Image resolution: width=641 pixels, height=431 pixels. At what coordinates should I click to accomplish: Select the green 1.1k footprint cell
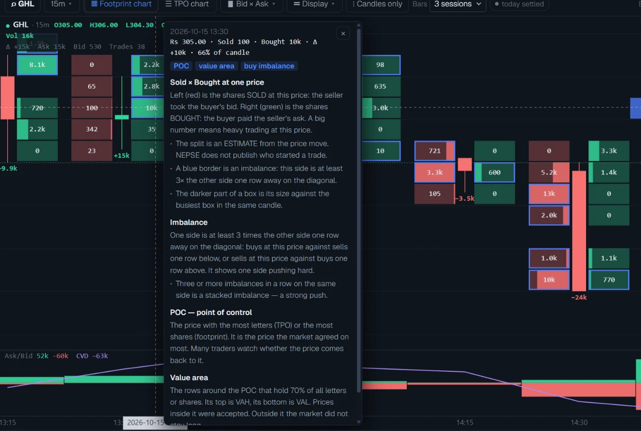(x=609, y=258)
